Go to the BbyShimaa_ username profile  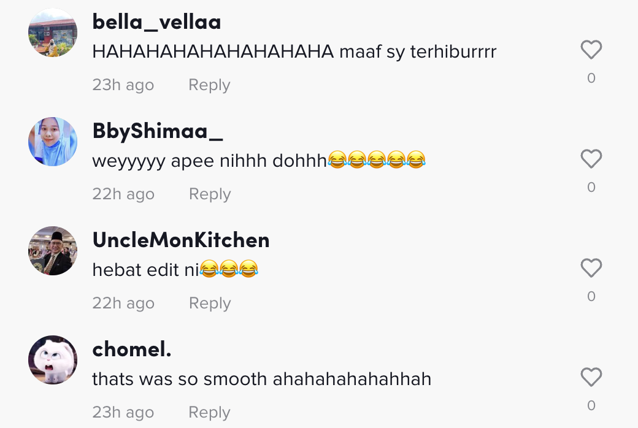[x=158, y=131]
